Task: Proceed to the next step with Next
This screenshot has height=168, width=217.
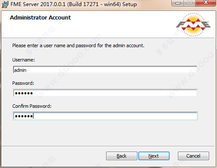Action: tap(154, 156)
